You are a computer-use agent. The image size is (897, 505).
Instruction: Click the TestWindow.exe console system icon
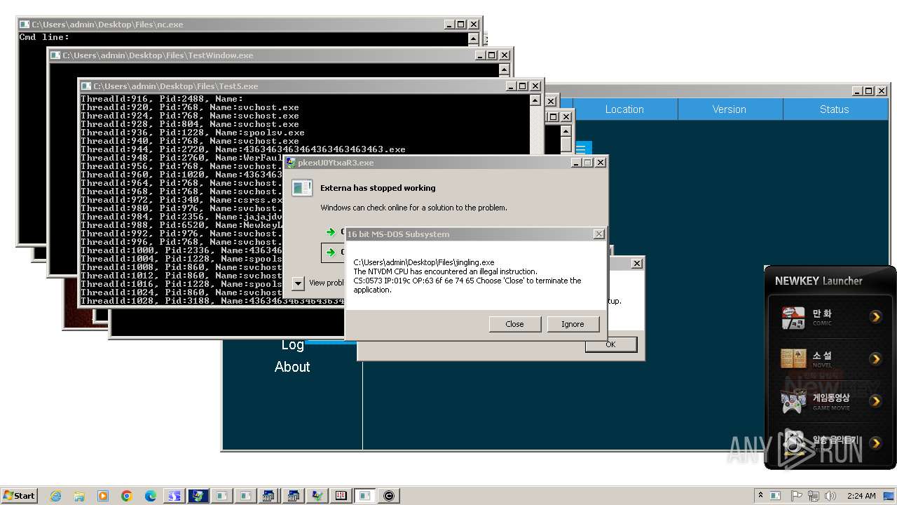(55, 55)
